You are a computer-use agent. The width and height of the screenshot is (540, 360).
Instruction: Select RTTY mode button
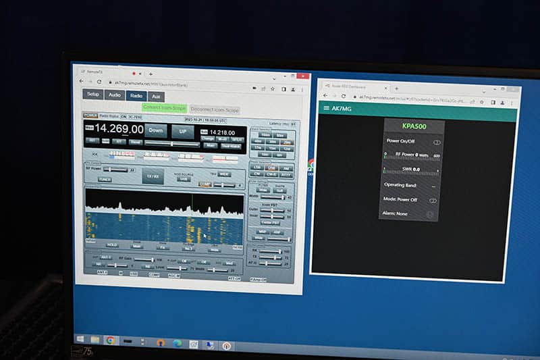tap(286, 175)
